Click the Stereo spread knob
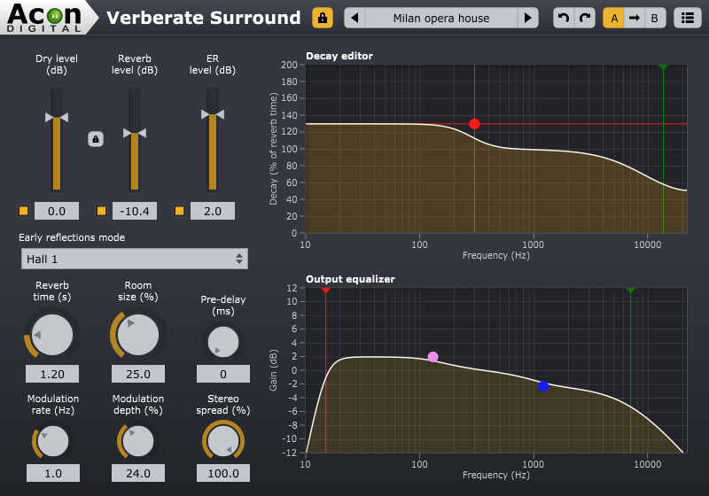 click(223, 441)
